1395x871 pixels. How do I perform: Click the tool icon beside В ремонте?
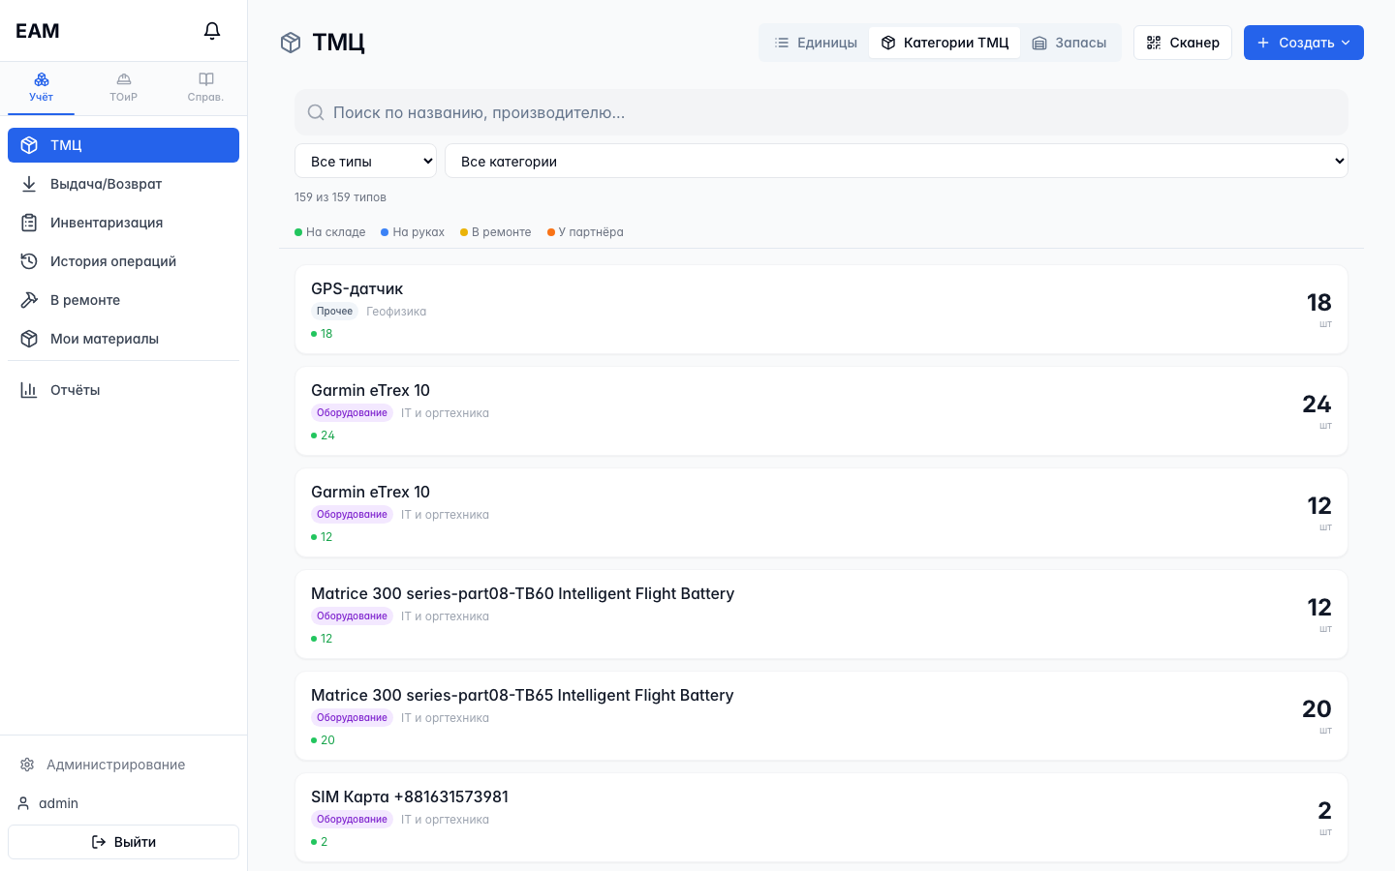pos(29,300)
